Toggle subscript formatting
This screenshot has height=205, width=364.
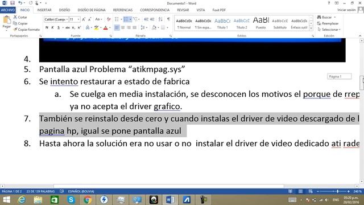(x=73, y=28)
